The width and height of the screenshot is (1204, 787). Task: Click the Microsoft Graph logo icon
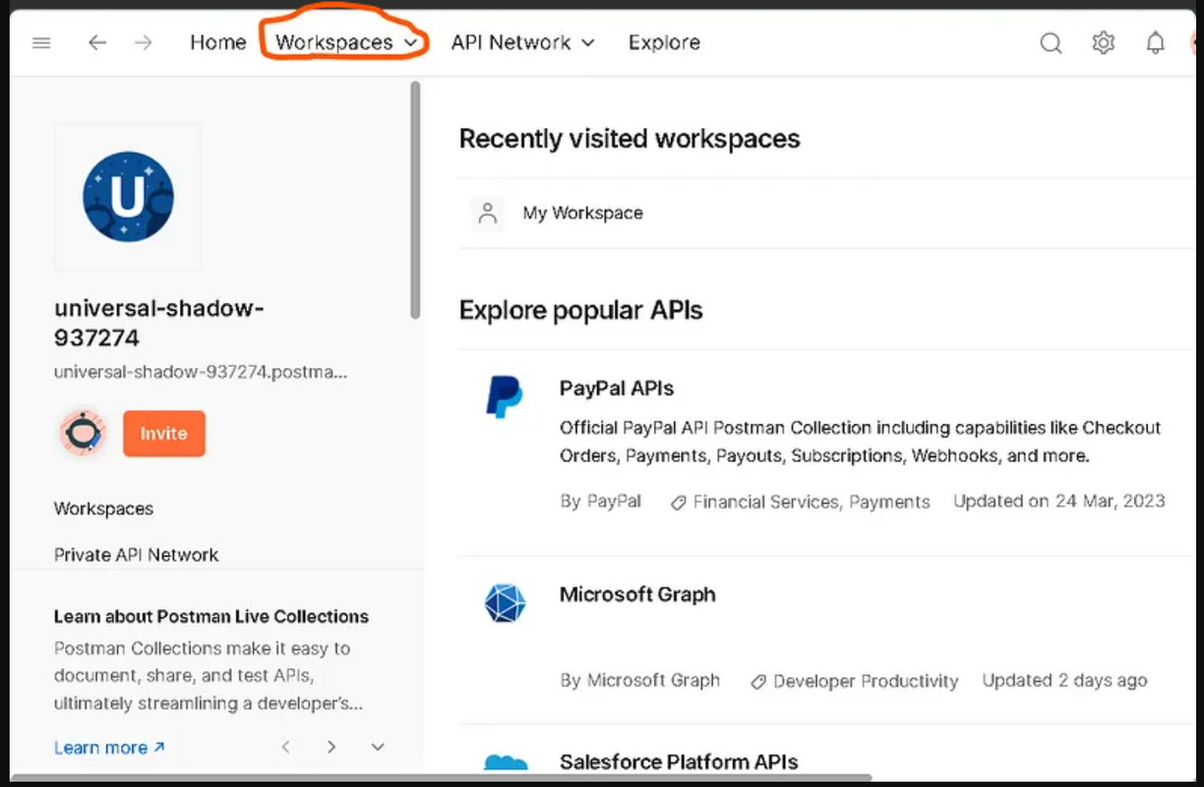pyautogui.click(x=505, y=603)
